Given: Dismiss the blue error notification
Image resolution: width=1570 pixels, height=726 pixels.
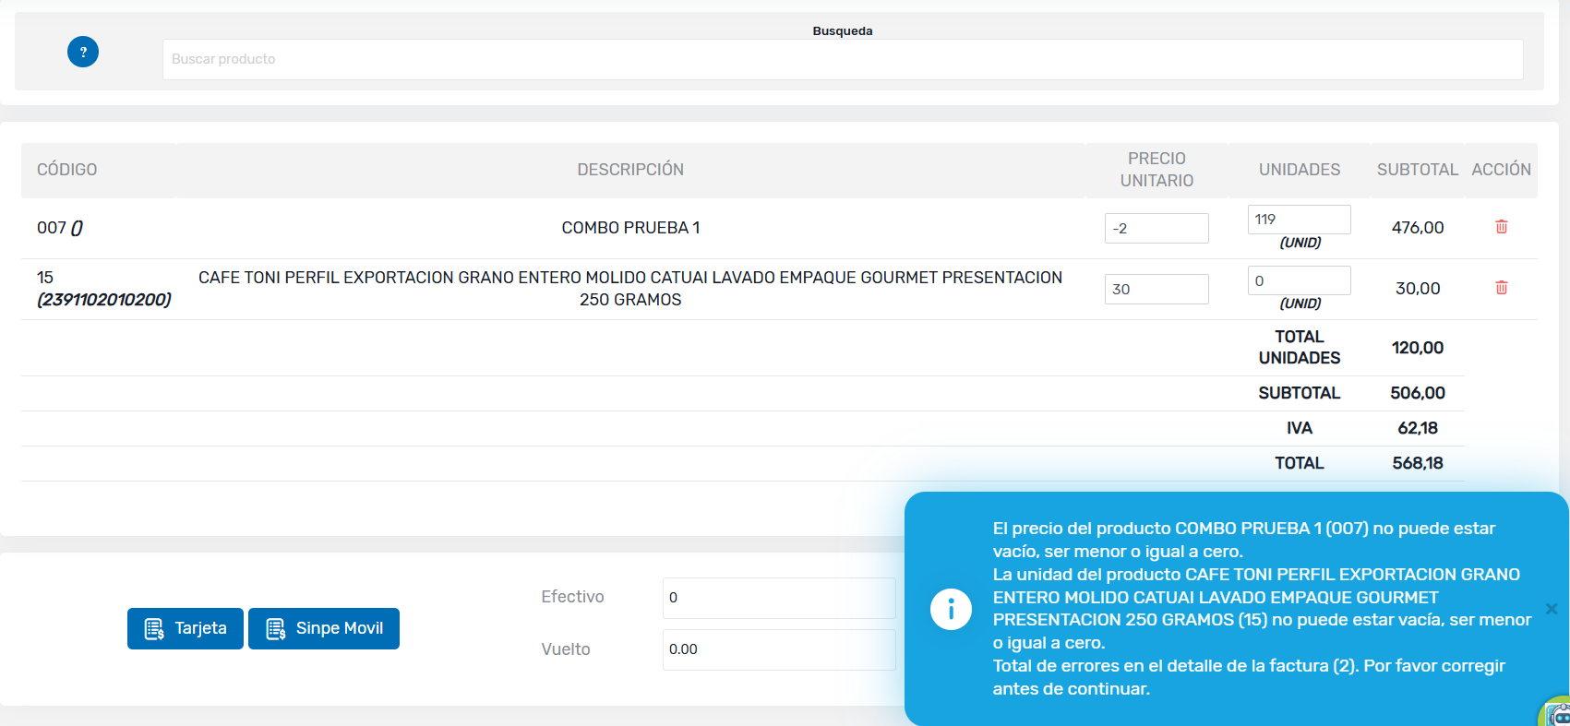Looking at the screenshot, I should pos(1551,609).
